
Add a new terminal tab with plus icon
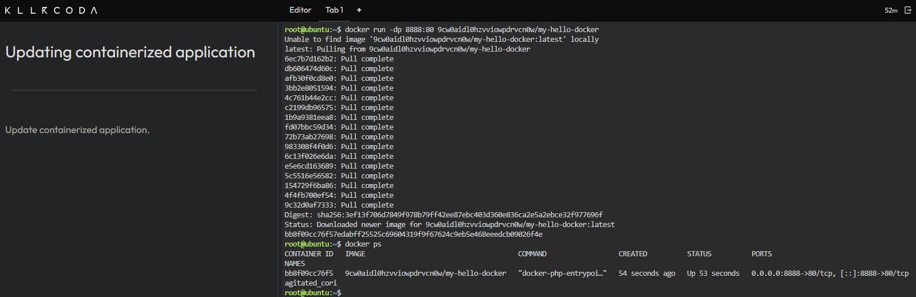pos(359,10)
